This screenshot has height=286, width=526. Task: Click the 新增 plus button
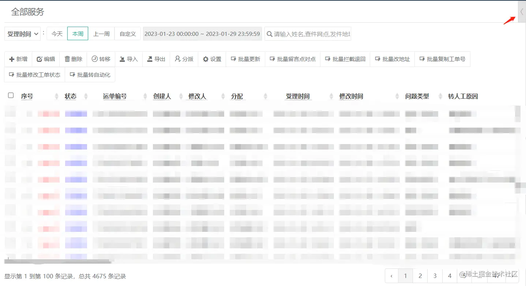click(x=18, y=59)
